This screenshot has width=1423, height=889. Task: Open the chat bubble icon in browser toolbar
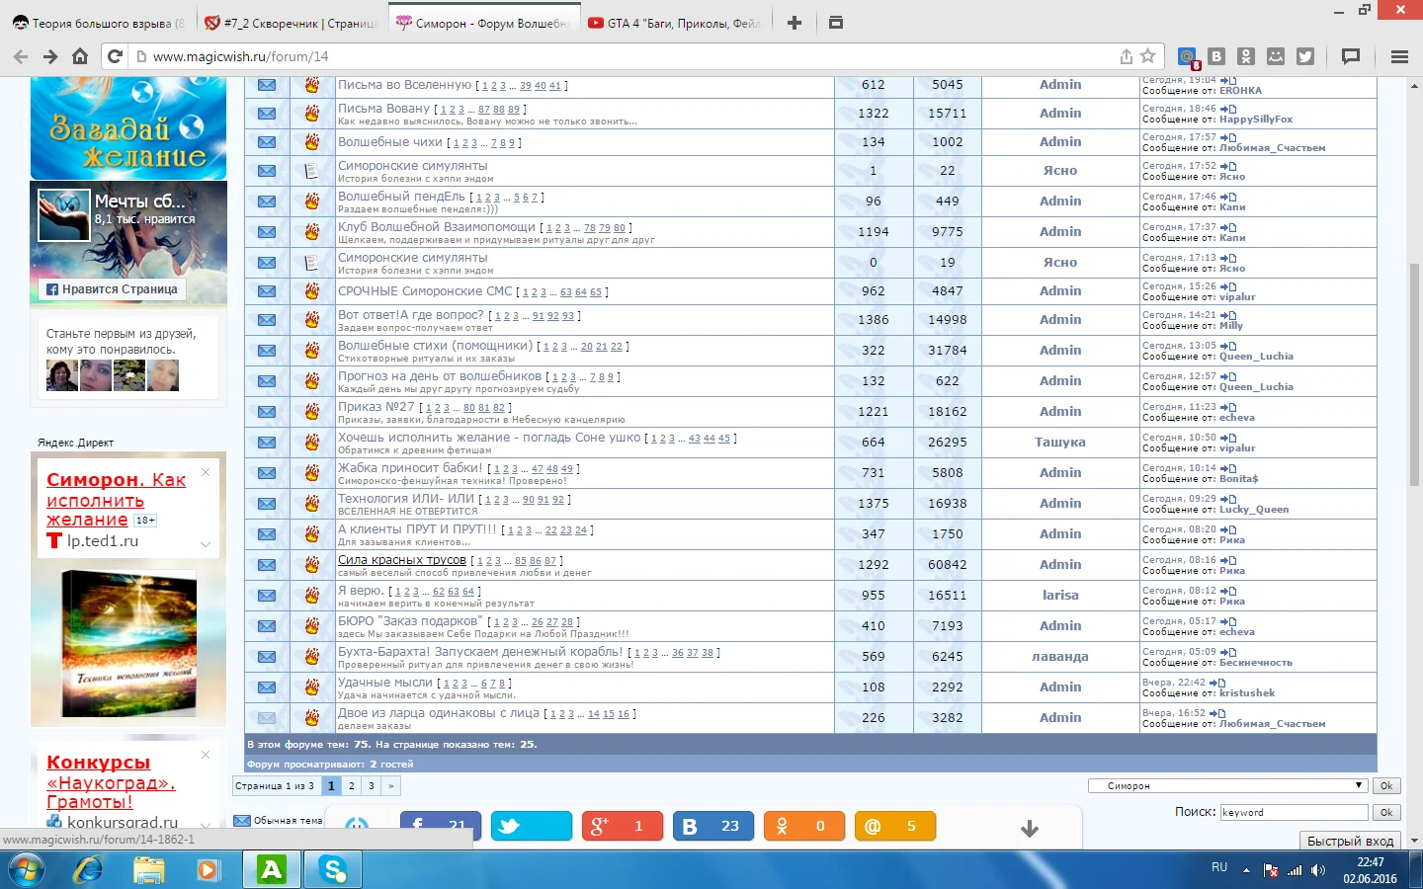1351,56
